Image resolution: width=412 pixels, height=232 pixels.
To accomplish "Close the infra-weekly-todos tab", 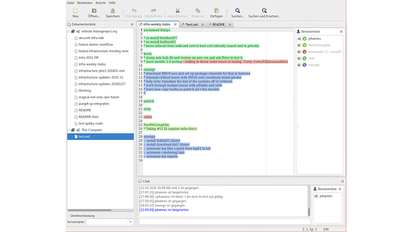I will 175,24.
